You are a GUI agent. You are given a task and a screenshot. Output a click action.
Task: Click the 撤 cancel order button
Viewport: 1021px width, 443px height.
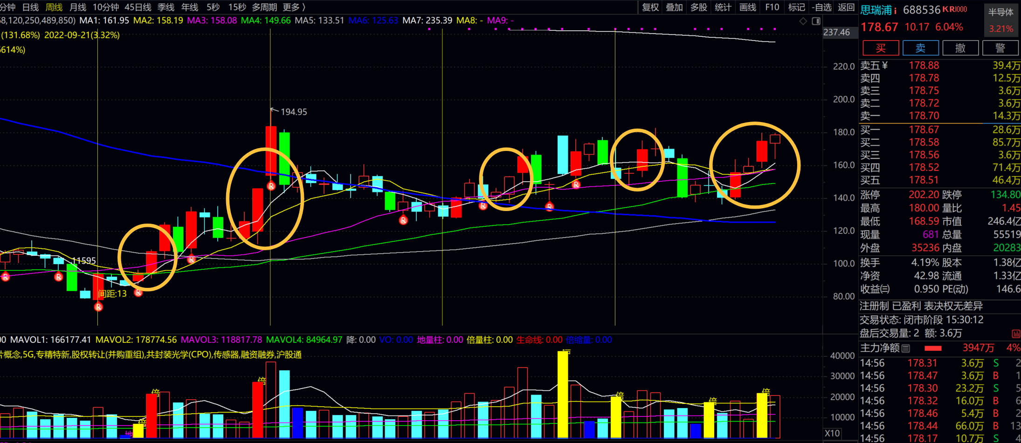pos(960,48)
